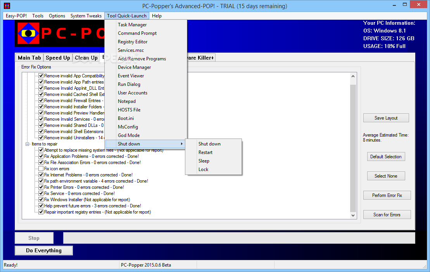The width and height of the screenshot is (430, 272).
Task: Click the PC-Popper eye logo in banner
Action: pyautogui.click(x=28, y=33)
